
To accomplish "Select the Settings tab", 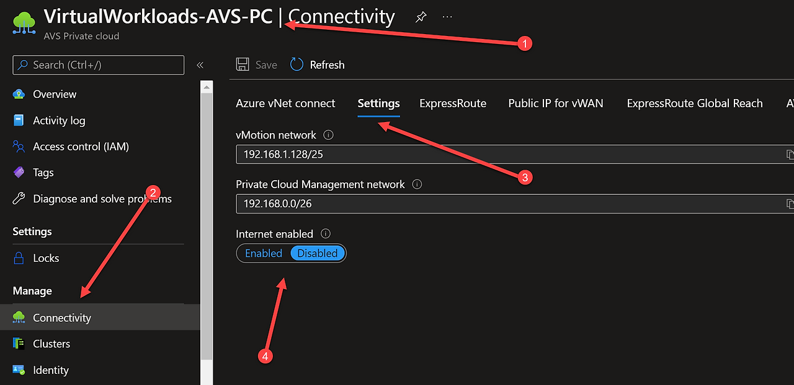I will tap(378, 103).
